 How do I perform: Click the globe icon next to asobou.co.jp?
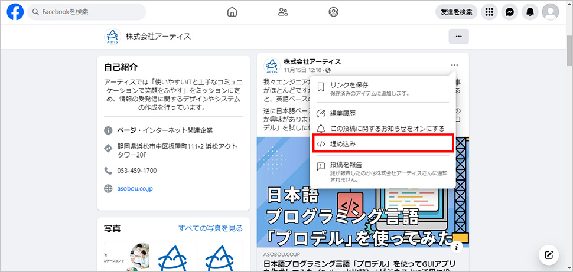click(108, 189)
